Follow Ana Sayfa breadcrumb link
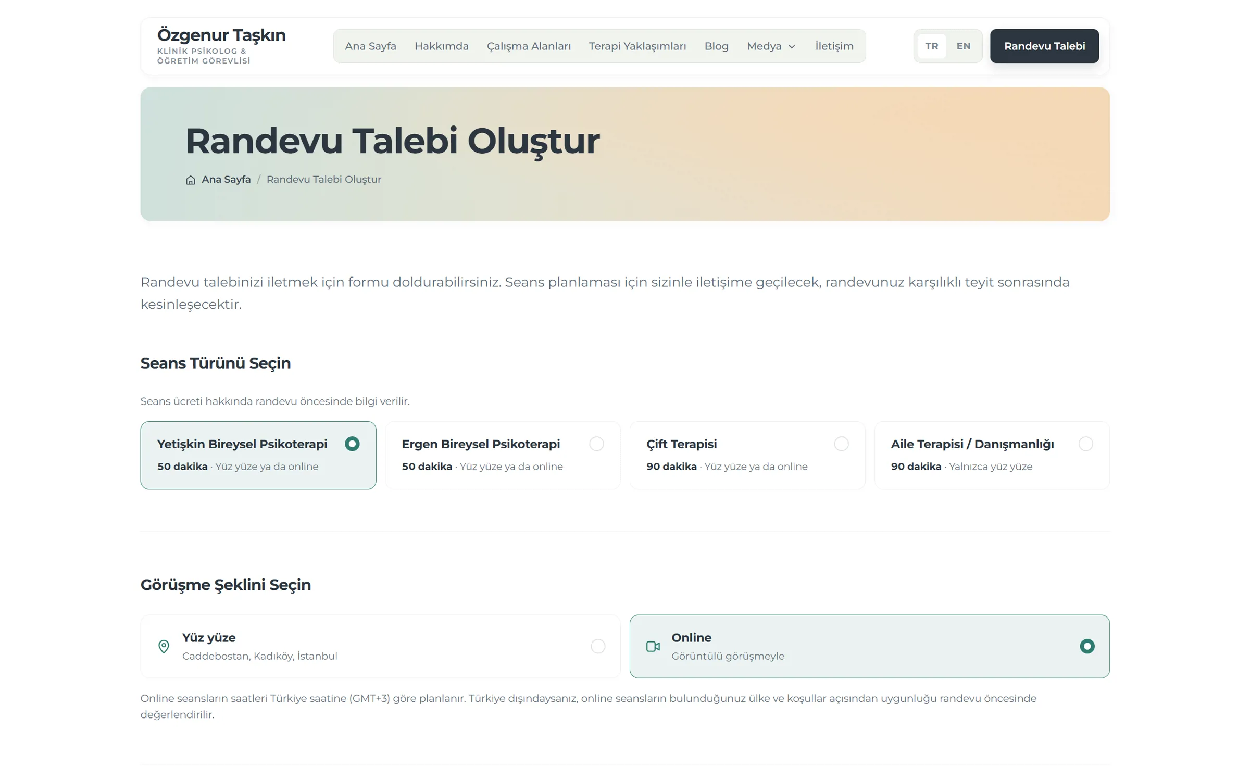This screenshot has width=1250, height=781. click(x=226, y=179)
